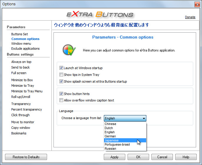Open Click through settings
The image size is (202, 165).
[x=20, y=115]
